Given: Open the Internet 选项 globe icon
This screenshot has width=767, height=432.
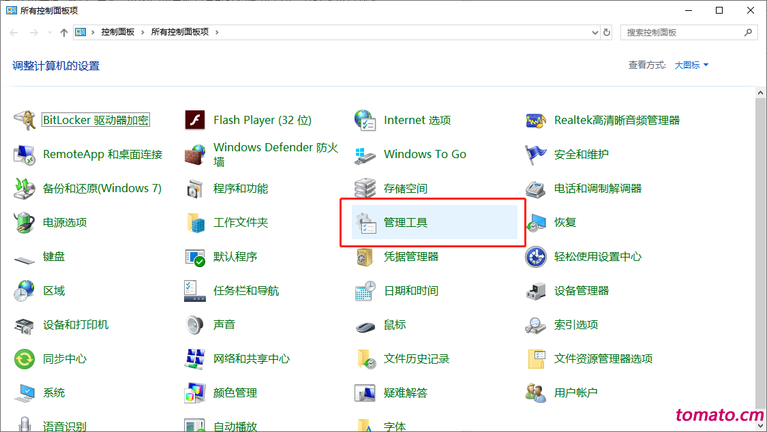Looking at the screenshot, I should point(365,120).
